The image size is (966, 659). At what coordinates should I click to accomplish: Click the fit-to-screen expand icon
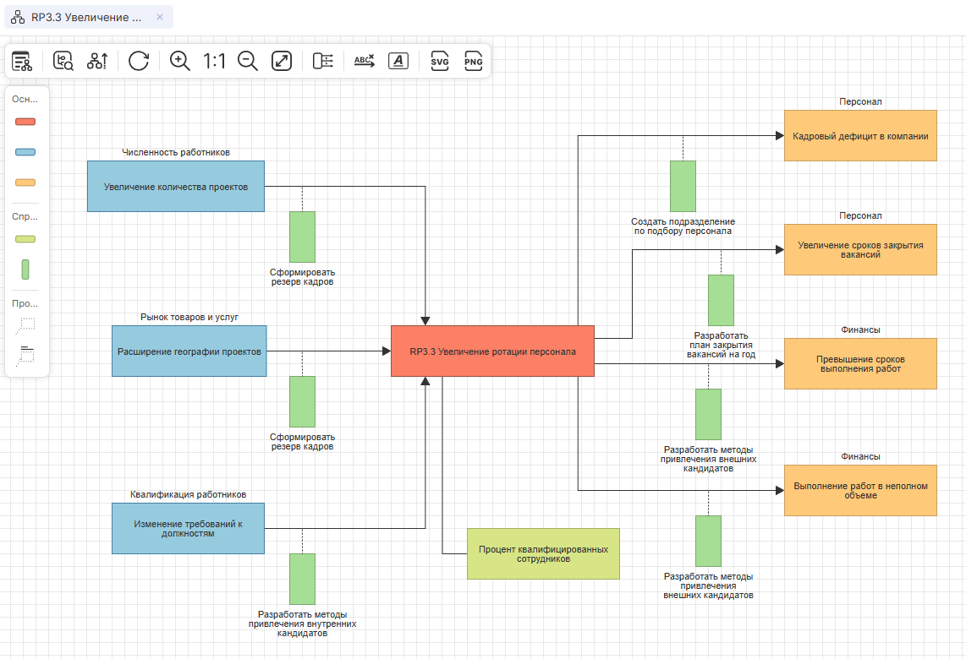click(282, 61)
